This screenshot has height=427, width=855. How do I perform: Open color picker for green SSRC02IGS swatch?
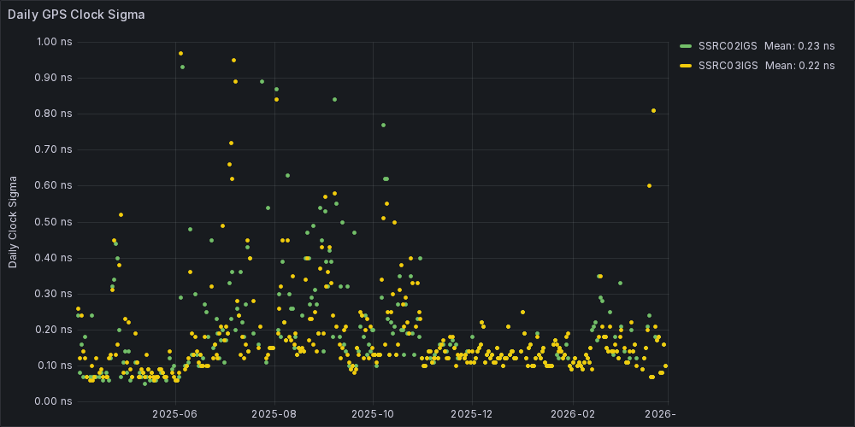click(685, 46)
